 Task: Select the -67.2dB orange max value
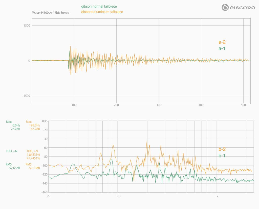(35, 129)
